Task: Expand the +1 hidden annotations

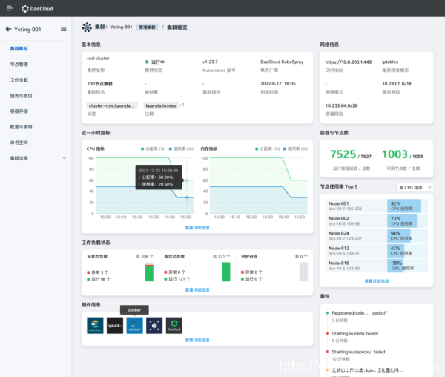Action: [x=182, y=105]
